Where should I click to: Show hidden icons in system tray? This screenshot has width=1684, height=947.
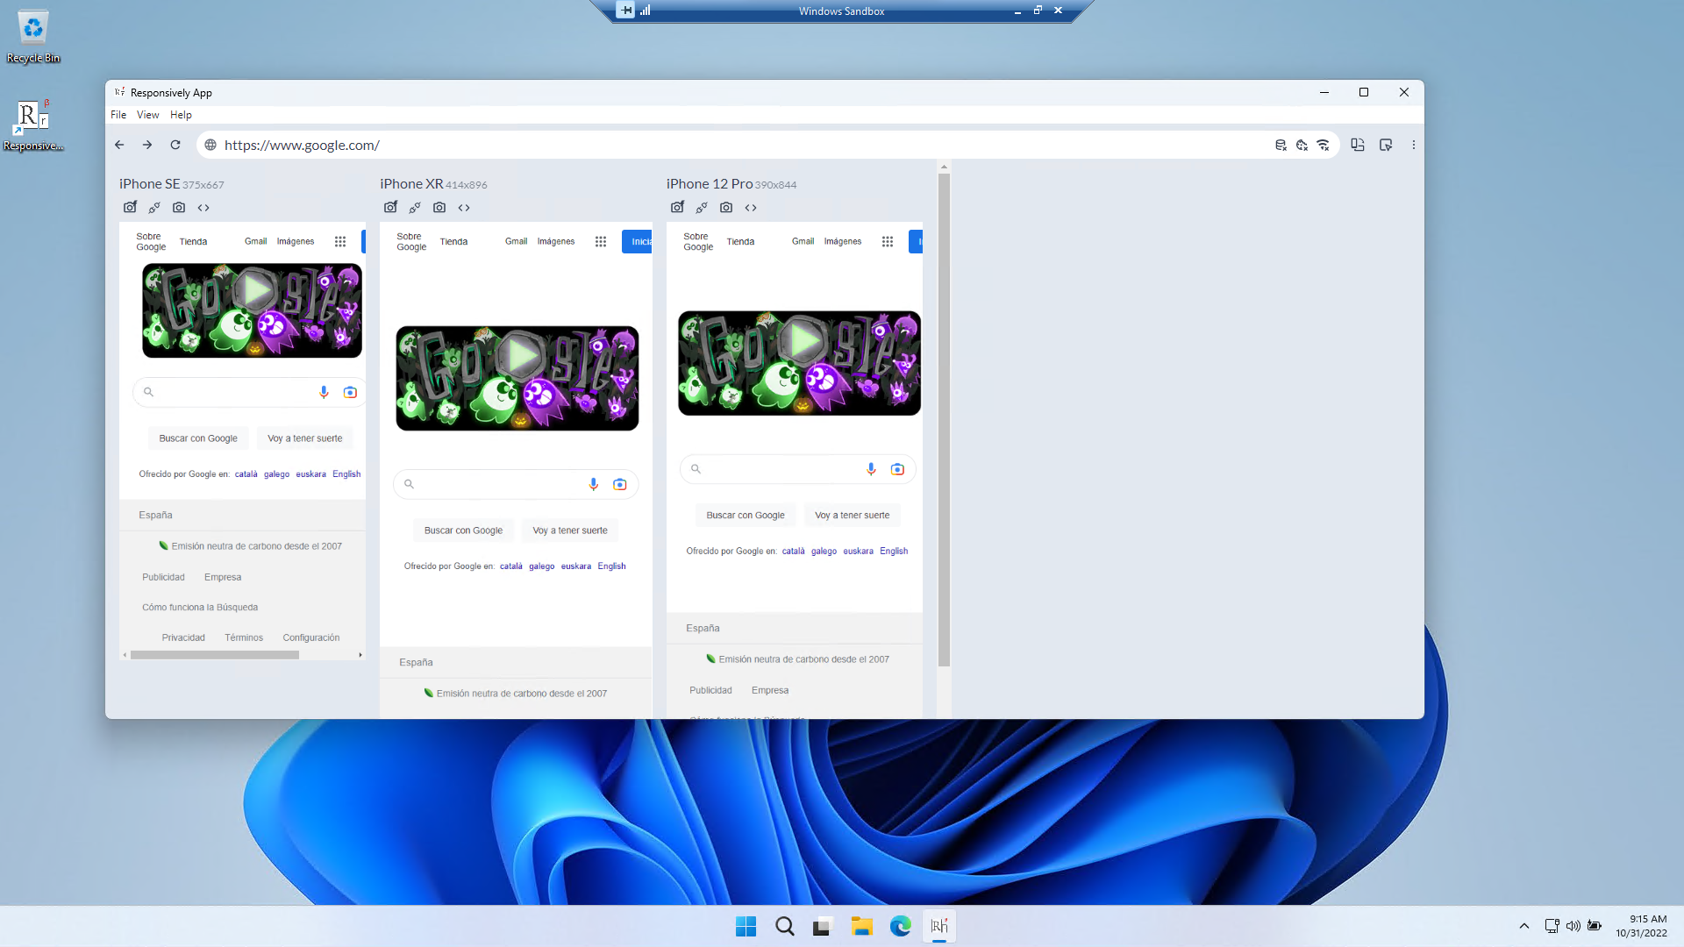point(1524,926)
